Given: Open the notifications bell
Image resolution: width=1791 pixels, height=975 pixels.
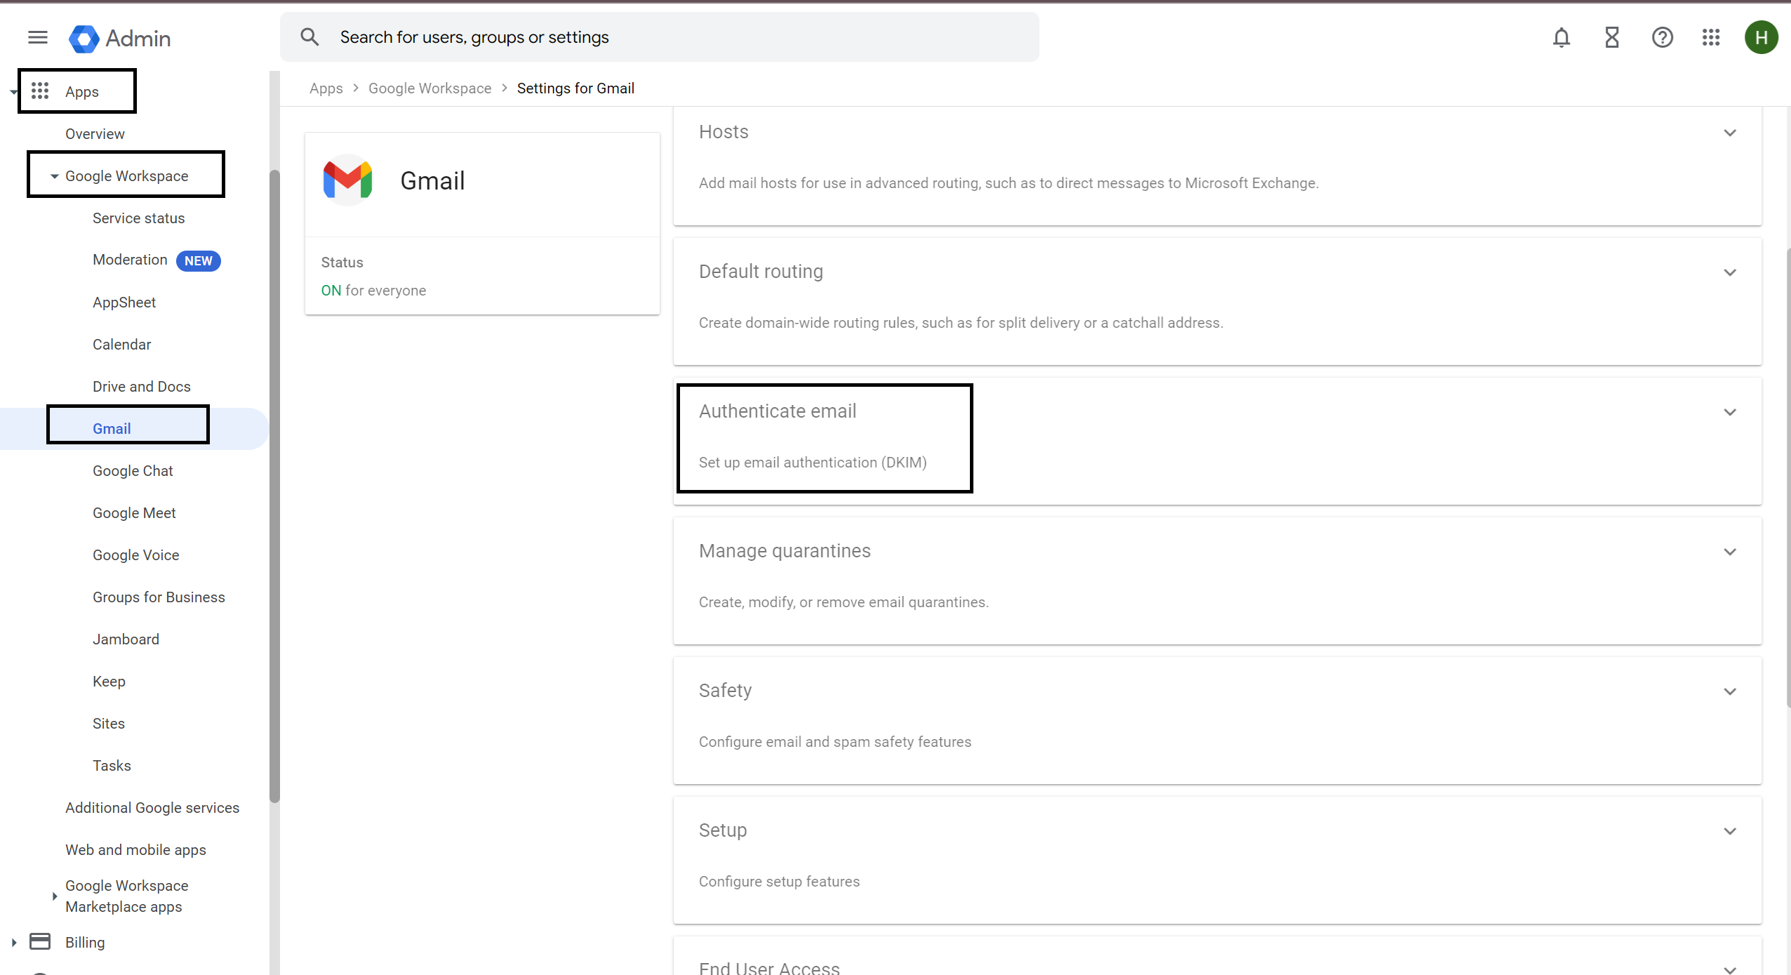Looking at the screenshot, I should pyautogui.click(x=1561, y=37).
